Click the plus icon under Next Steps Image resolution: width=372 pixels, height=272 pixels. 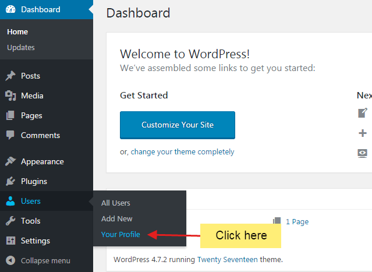pyautogui.click(x=363, y=133)
